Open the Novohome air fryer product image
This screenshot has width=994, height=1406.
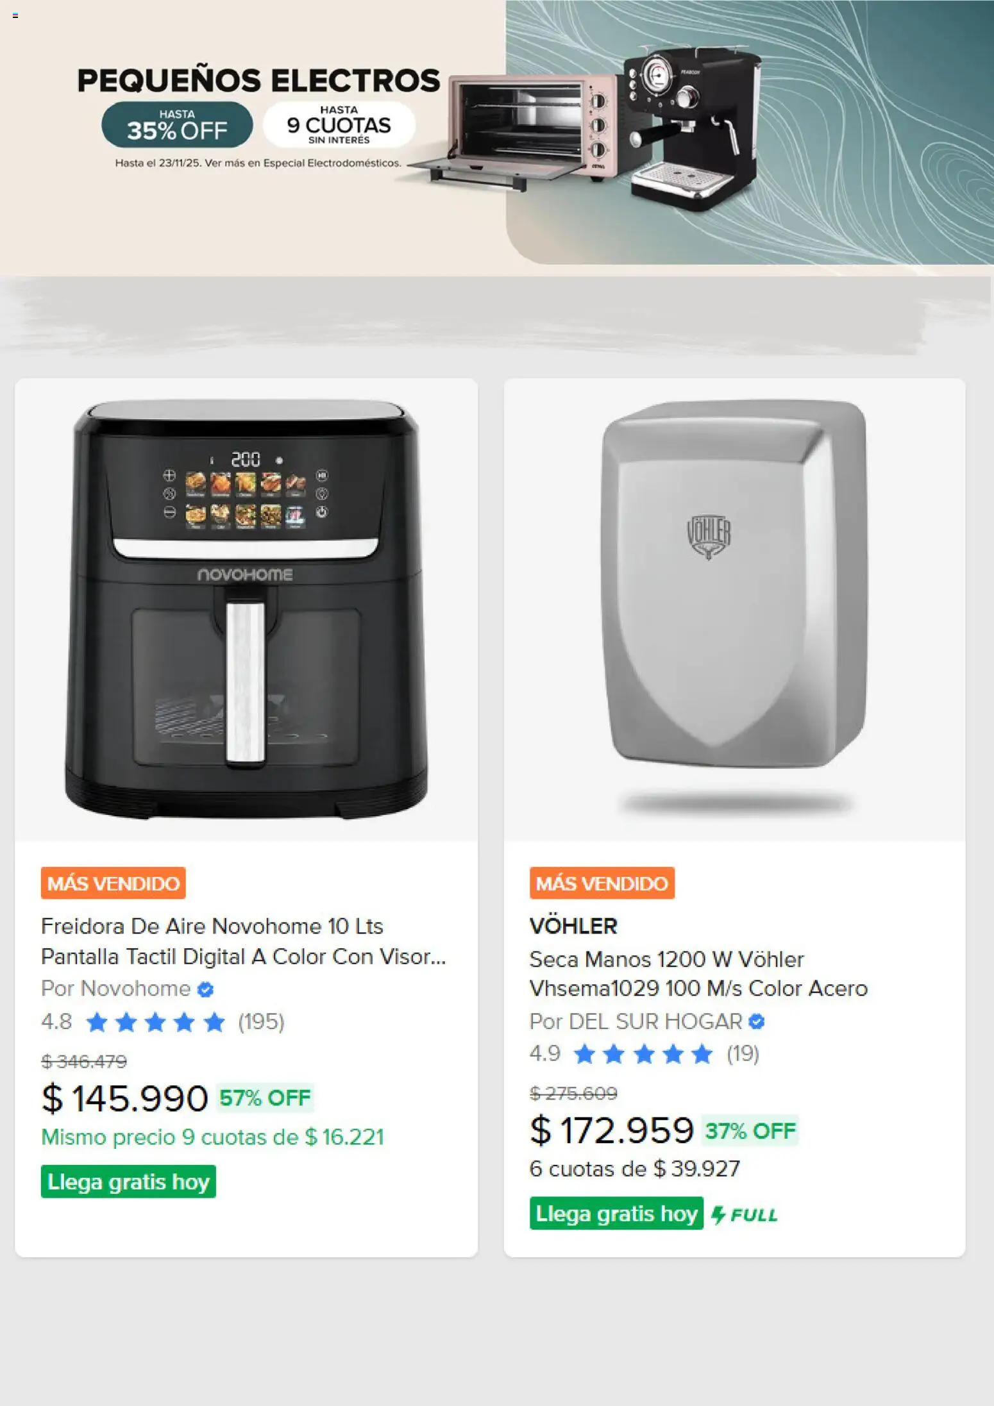246,609
